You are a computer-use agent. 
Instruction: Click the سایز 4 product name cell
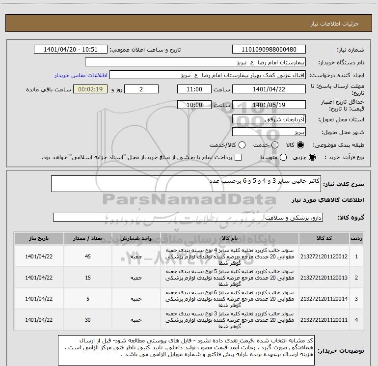point(230,256)
